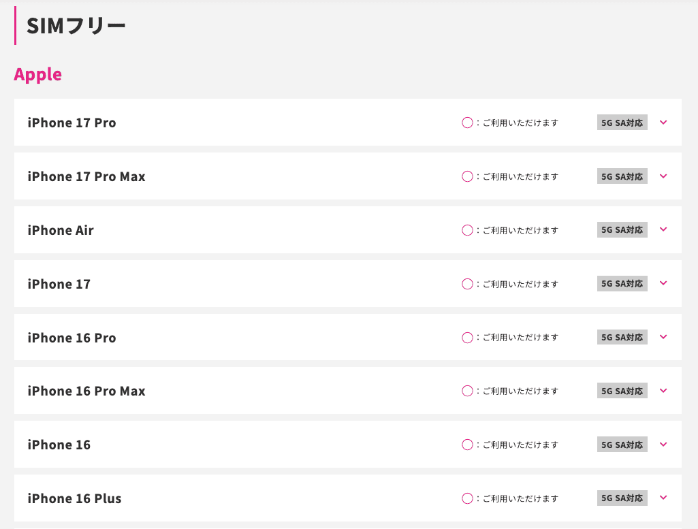Image resolution: width=698 pixels, height=529 pixels.
Task: Click the iPhone 17 Pro circle availability icon
Action: pyautogui.click(x=467, y=123)
